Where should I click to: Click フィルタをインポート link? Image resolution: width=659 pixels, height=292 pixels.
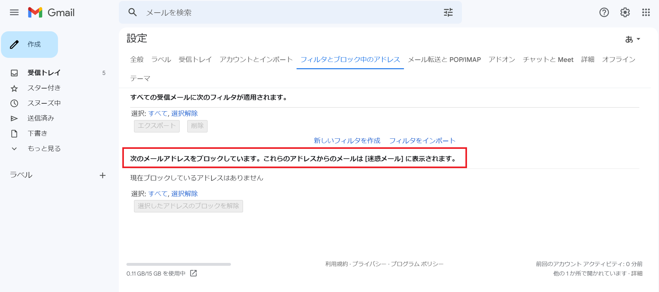point(422,141)
